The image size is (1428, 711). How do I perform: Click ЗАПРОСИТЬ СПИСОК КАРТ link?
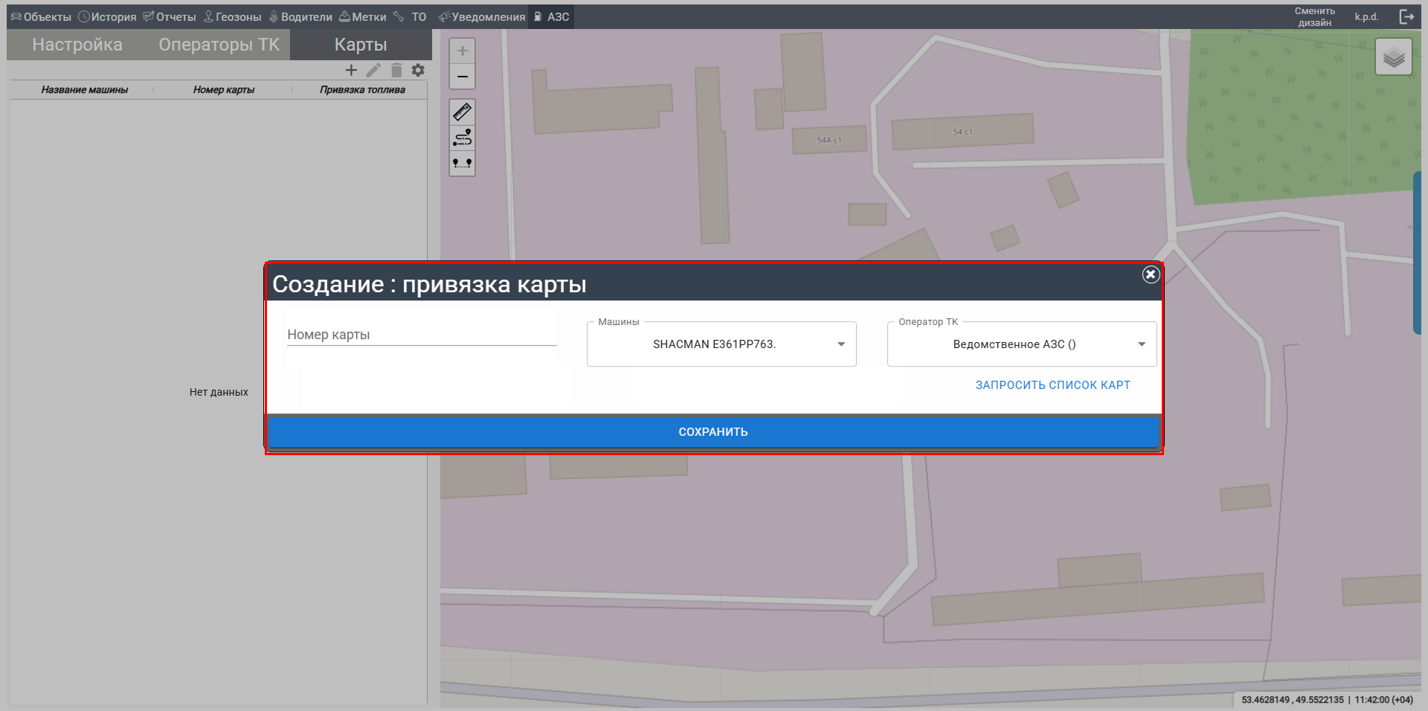click(x=1052, y=385)
